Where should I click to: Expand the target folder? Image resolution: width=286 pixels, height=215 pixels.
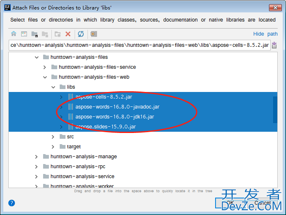pos(53,147)
